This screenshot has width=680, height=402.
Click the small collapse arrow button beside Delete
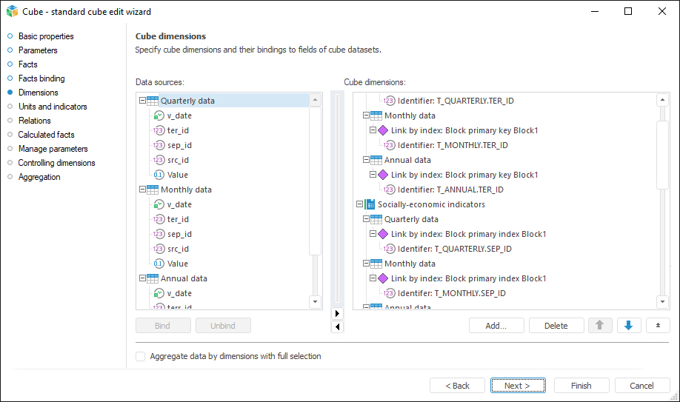658,326
